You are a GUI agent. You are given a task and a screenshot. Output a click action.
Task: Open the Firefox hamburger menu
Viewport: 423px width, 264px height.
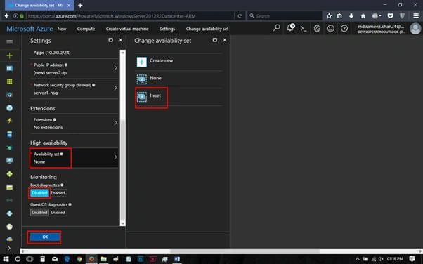coord(416,16)
